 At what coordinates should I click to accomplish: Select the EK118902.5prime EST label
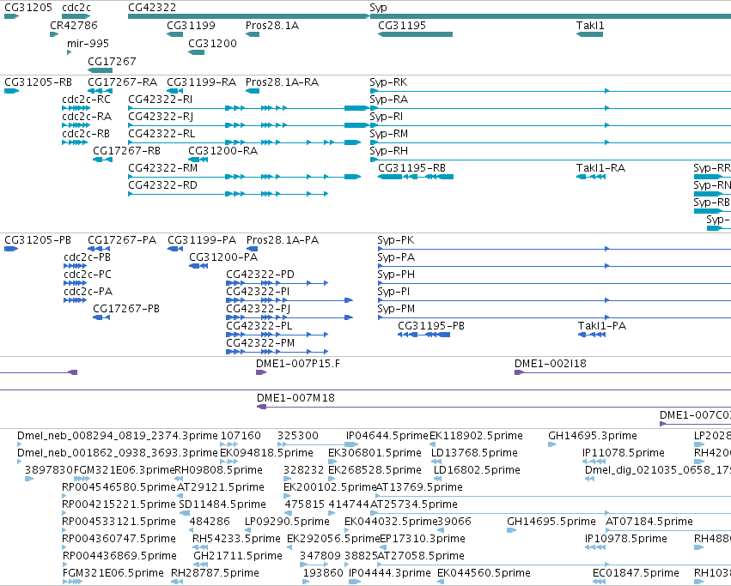[476, 436]
